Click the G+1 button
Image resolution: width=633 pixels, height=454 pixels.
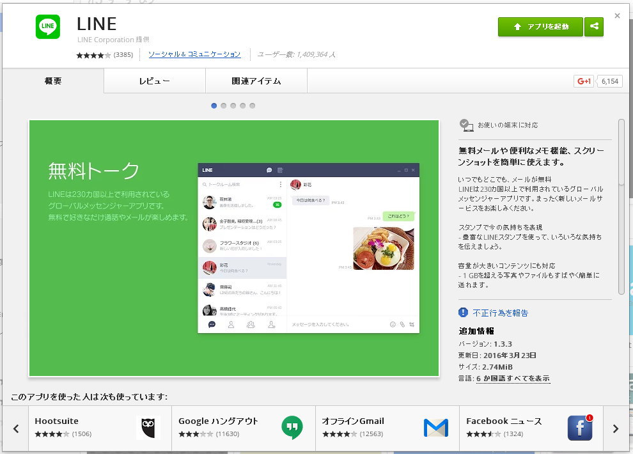pyautogui.click(x=584, y=81)
